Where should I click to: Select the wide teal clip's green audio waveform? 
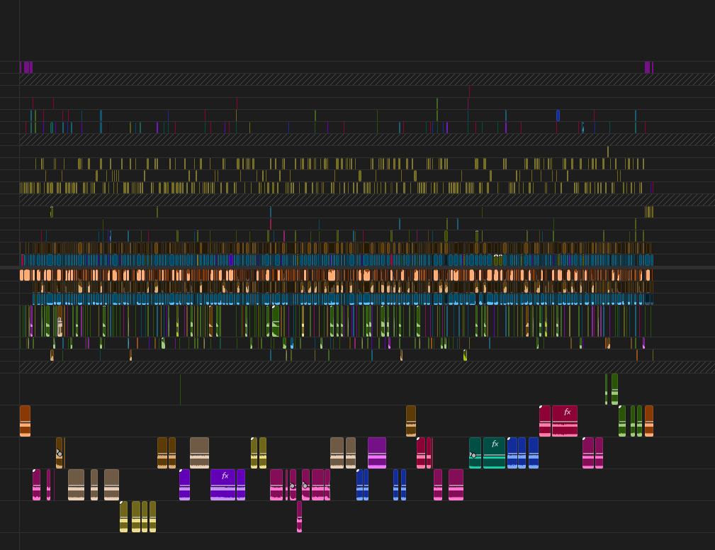494,461
